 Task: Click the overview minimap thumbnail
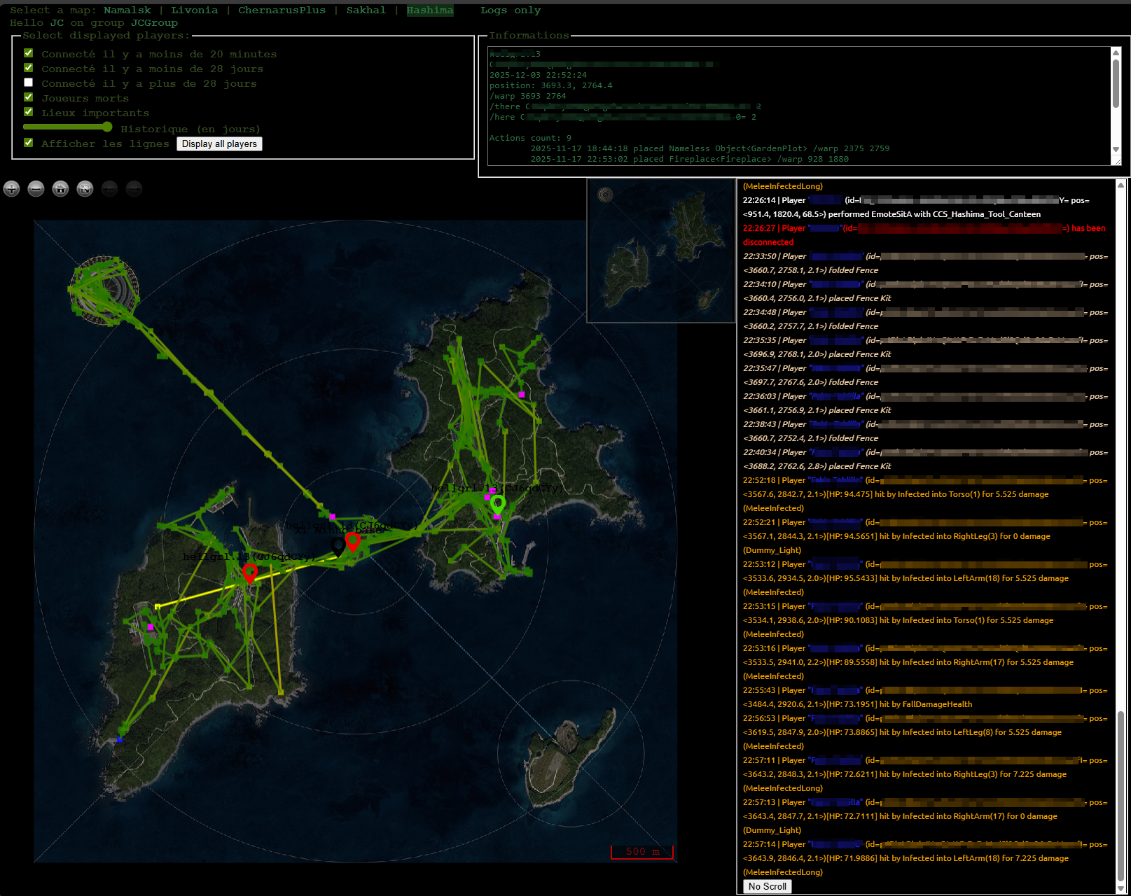click(x=660, y=251)
